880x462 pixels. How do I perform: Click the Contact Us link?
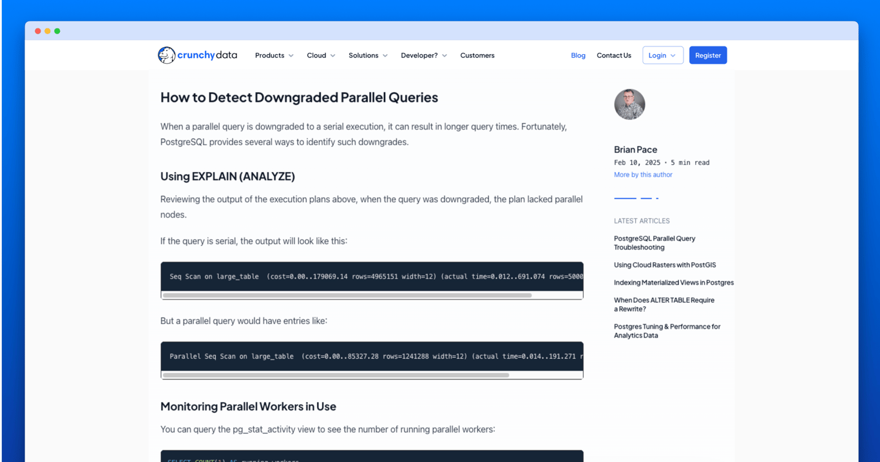[x=613, y=55]
